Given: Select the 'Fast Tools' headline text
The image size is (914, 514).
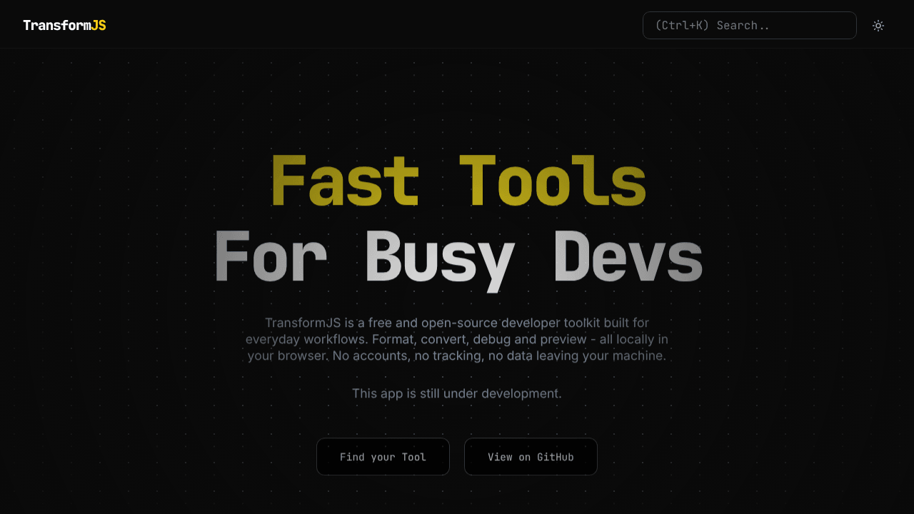Looking at the screenshot, I should [458, 181].
